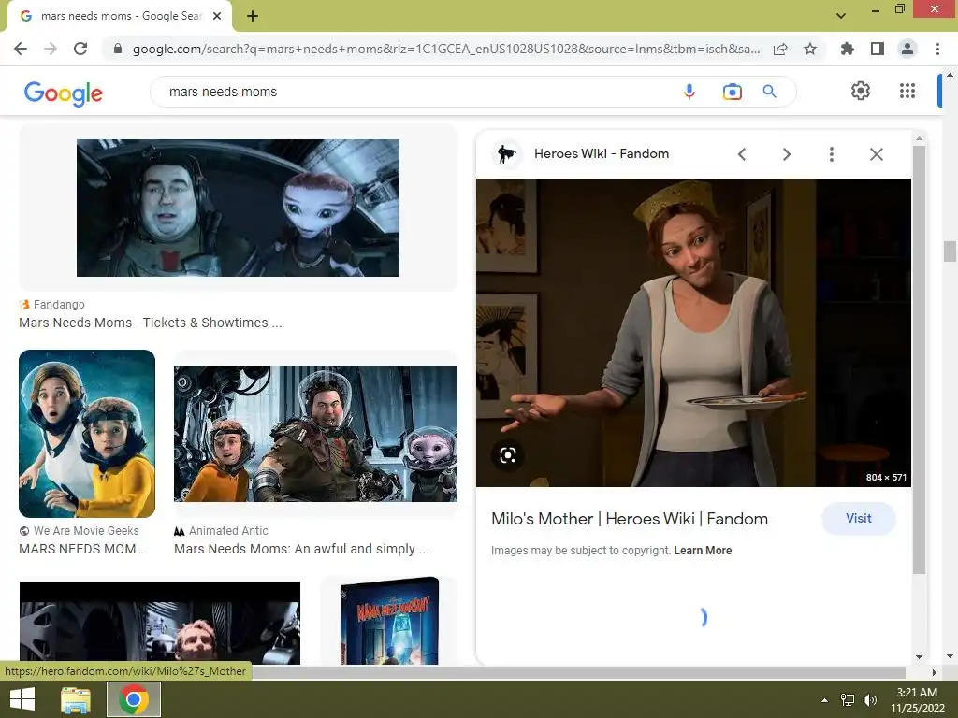Image resolution: width=958 pixels, height=718 pixels.
Task: Show hidden system tray icons
Action: coord(824,700)
